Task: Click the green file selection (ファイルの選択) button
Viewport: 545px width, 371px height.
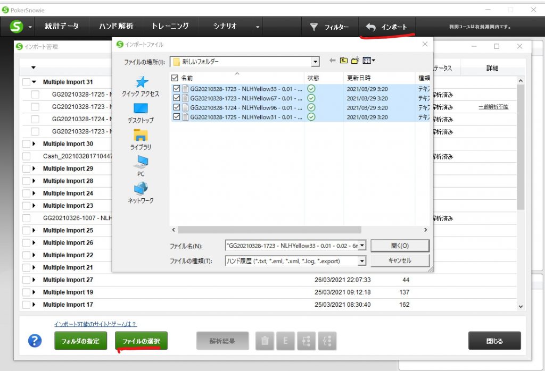Action: [141, 341]
